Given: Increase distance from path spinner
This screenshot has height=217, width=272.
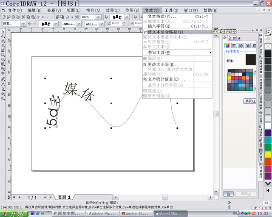Looking at the screenshot, I should 125,22.
